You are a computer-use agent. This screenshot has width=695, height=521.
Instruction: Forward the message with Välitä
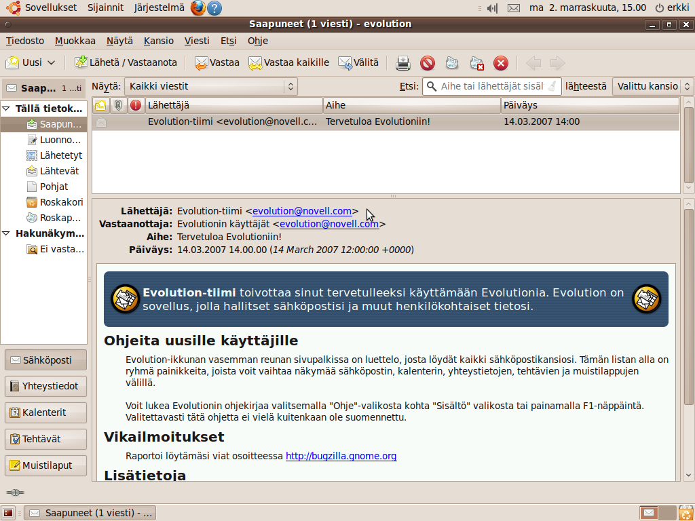(358, 62)
